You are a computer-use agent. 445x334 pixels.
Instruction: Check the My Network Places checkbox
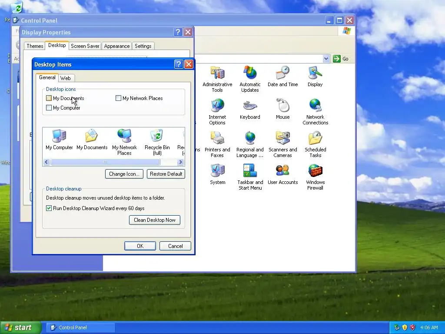pos(118,98)
